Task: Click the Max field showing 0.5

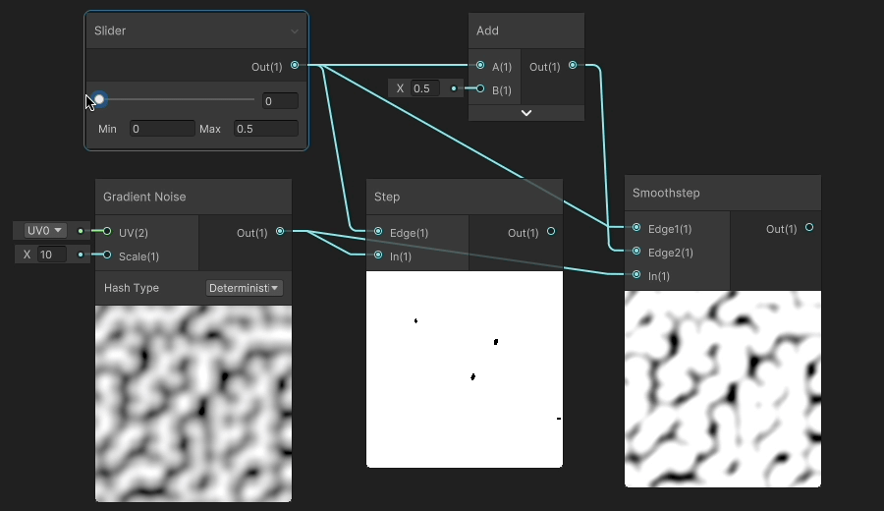Action: pyautogui.click(x=266, y=129)
